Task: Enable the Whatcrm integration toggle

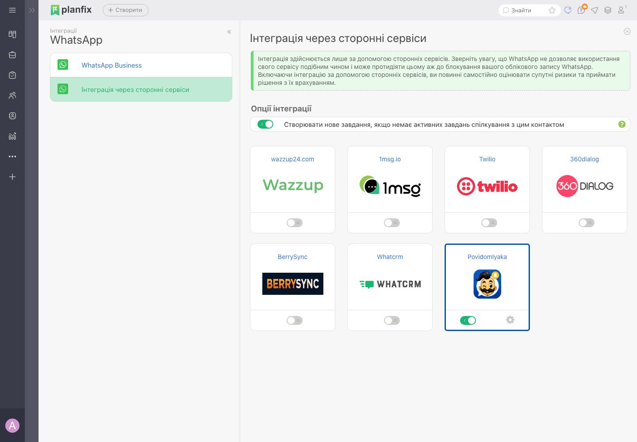Action: tap(392, 320)
